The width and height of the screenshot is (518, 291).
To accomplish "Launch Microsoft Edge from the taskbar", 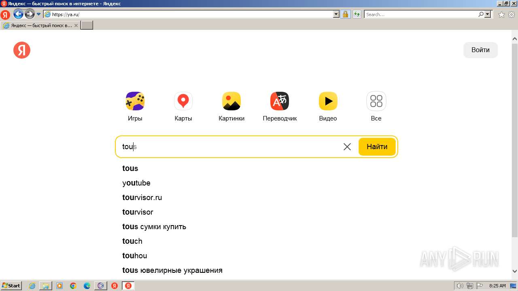I will pyautogui.click(x=87, y=286).
